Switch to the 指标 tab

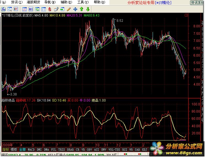(x=6, y=149)
